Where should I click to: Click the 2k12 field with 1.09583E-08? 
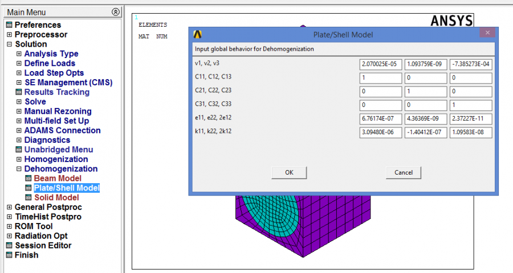click(471, 133)
